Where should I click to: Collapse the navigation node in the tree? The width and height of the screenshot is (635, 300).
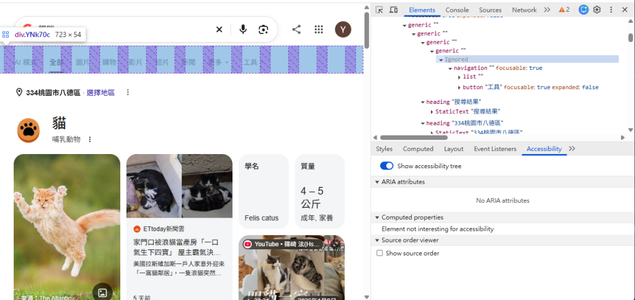click(x=450, y=68)
